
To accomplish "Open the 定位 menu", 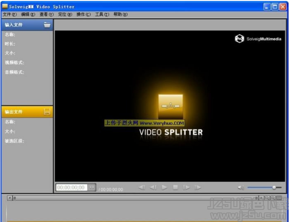I will tap(65, 14).
